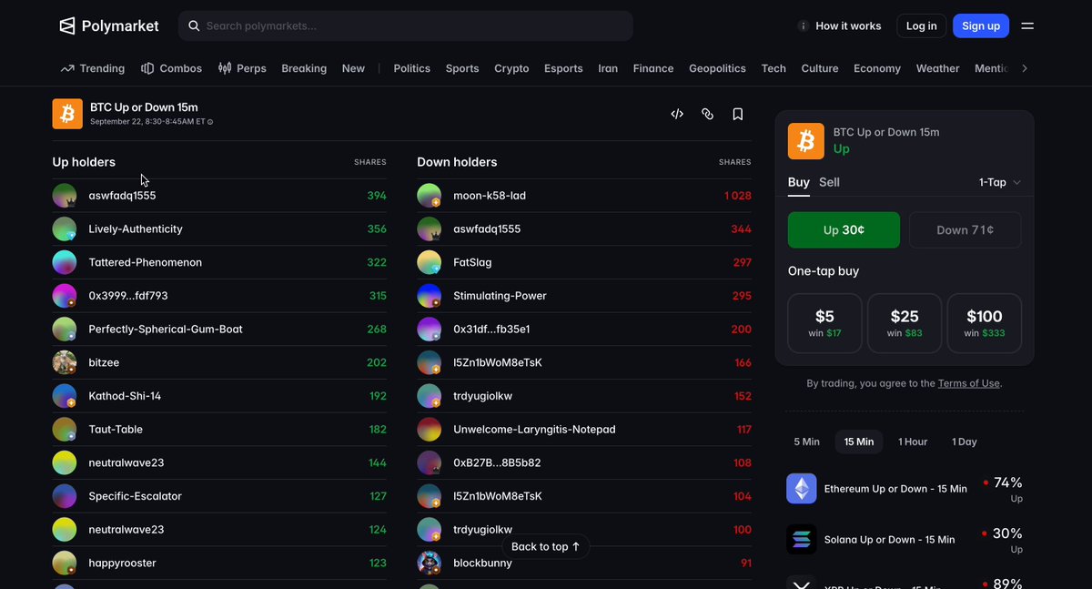Select the Up 30¢ outcome
Screen dimensions: 1092x589
point(844,230)
